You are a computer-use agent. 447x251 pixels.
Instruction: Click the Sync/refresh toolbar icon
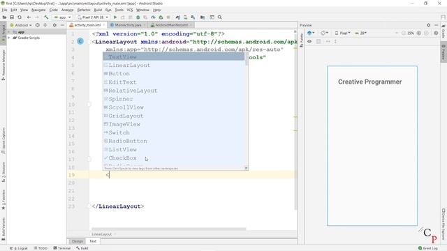point(20,17)
